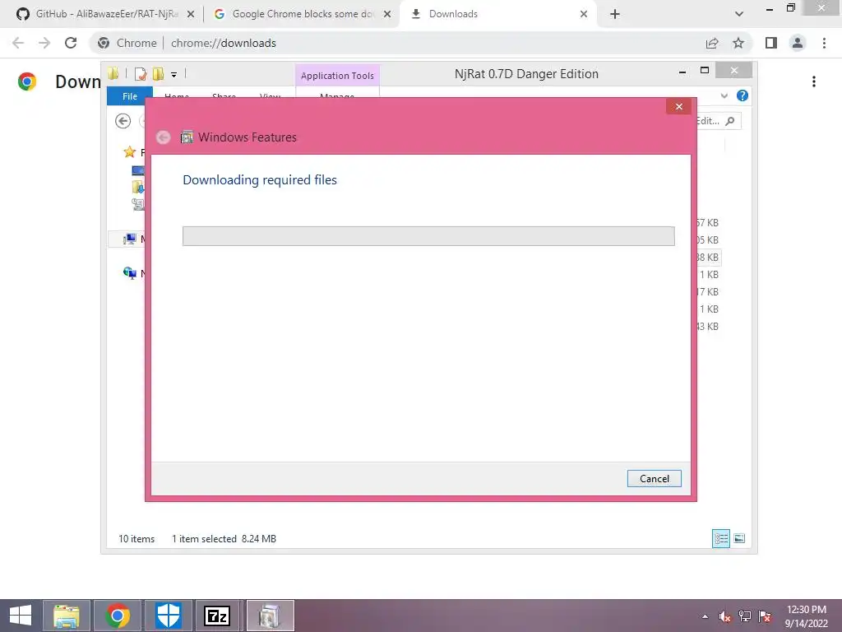The width and height of the screenshot is (842, 632).
Task: Switch Explorer to large icons view
Action: pyautogui.click(x=739, y=538)
